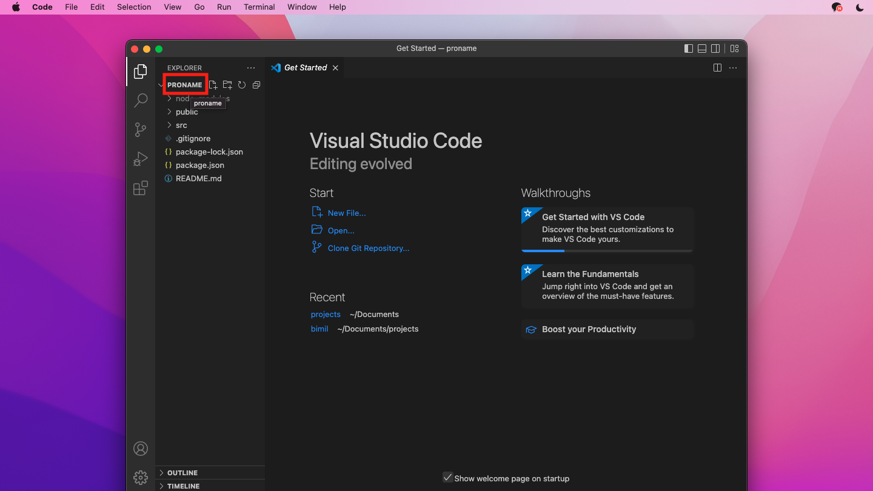873x491 pixels.
Task: Open the Window menu
Action: [x=302, y=7]
